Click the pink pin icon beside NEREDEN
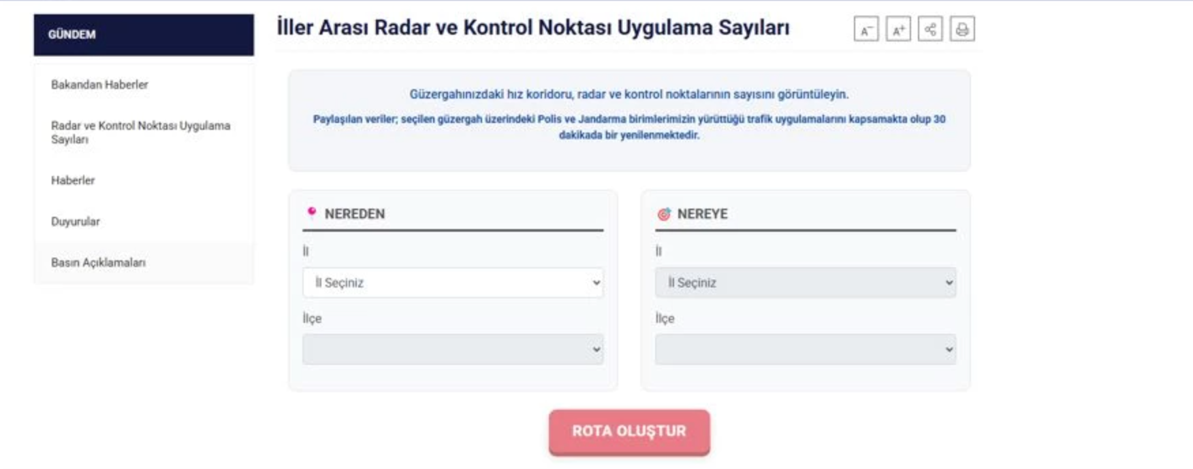Screen dimensions: 1193x469 pyautogui.click(x=312, y=213)
